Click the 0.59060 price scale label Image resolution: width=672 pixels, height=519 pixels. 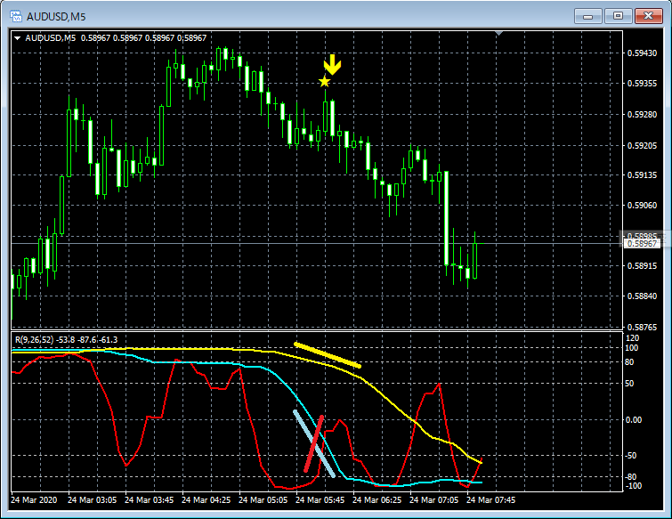click(642, 206)
